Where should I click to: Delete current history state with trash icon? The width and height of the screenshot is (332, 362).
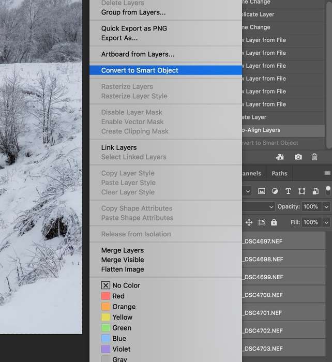[x=314, y=157]
